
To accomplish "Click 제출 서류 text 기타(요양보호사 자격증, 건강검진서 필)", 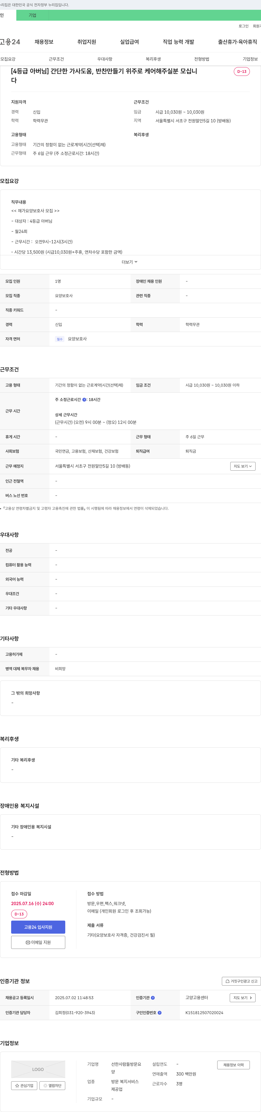I will tap(121, 935).
